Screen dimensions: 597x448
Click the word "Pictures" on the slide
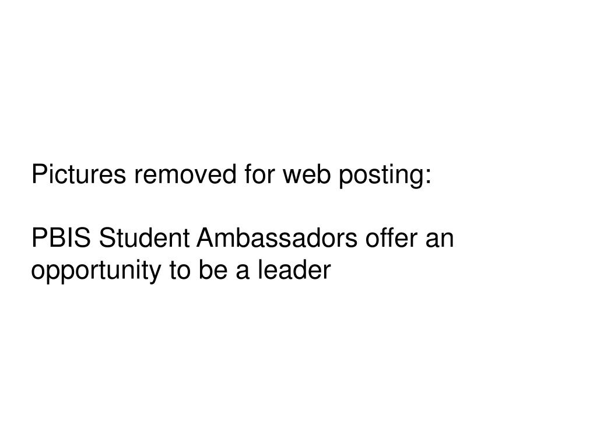coord(72,174)
